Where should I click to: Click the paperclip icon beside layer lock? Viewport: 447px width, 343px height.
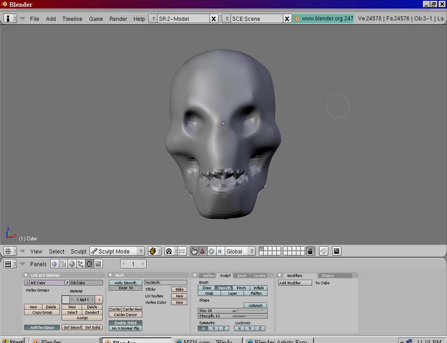coord(324,251)
